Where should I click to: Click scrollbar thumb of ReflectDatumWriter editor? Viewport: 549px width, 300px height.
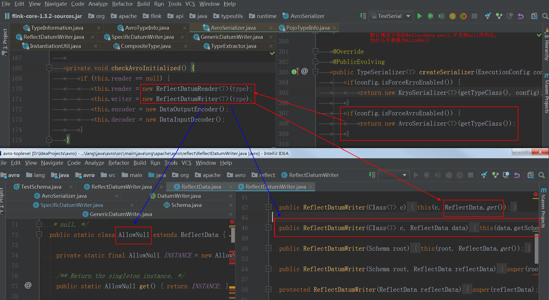[x=536, y=248]
